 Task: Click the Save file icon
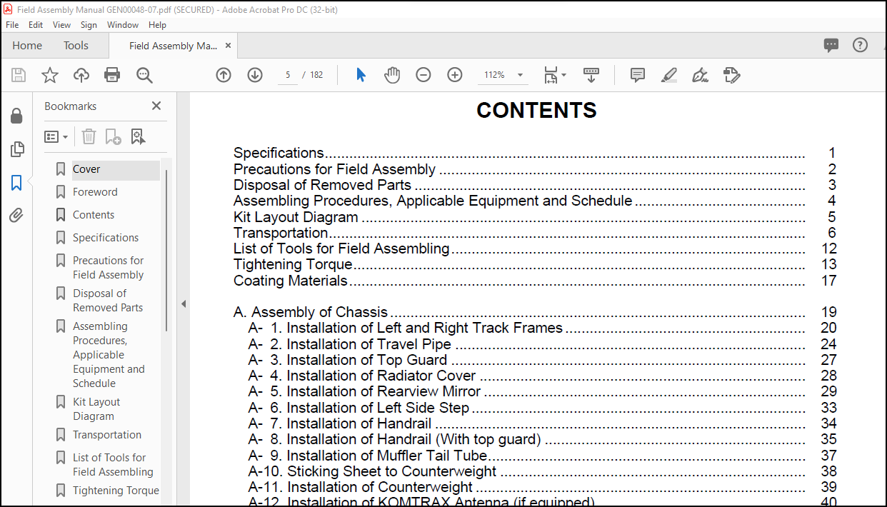(x=19, y=75)
